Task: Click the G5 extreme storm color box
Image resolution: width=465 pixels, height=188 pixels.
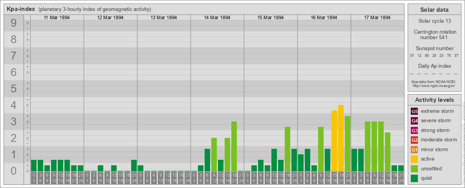Action: coord(414,112)
